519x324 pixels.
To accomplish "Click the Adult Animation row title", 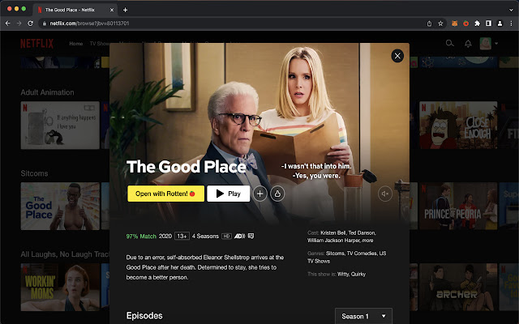I will (x=47, y=92).
